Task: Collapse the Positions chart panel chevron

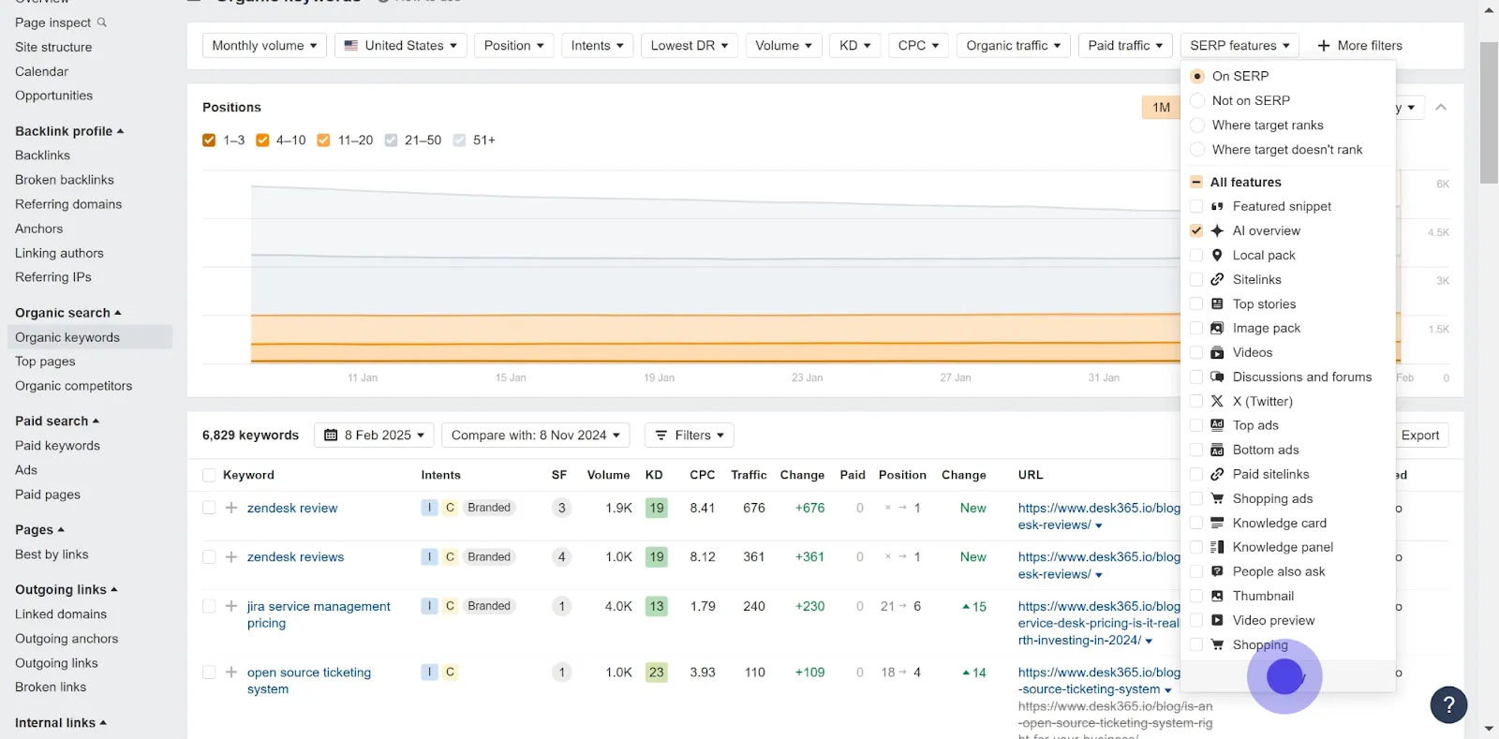Action: click(x=1441, y=108)
